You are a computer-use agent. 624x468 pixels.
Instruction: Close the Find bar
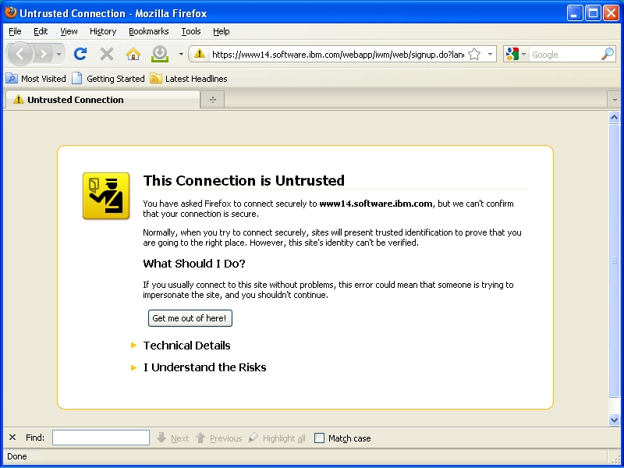pyautogui.click(x=12, y=438)
